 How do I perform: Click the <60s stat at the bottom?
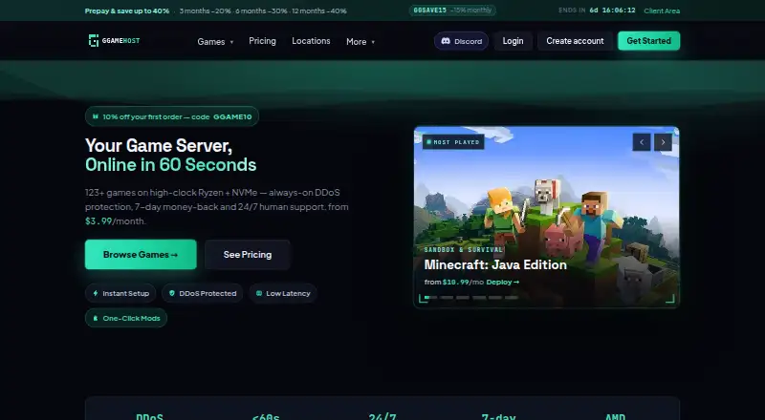(266, 416)
